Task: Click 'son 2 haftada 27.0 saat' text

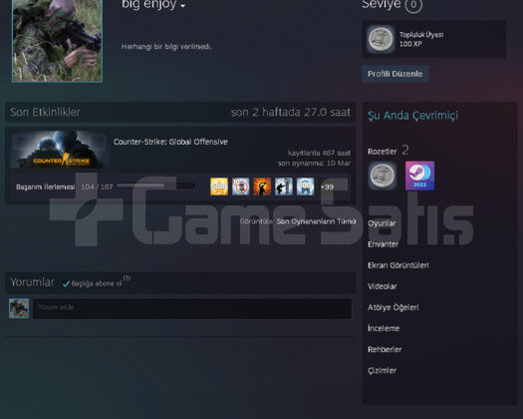Action: (291, 112)
